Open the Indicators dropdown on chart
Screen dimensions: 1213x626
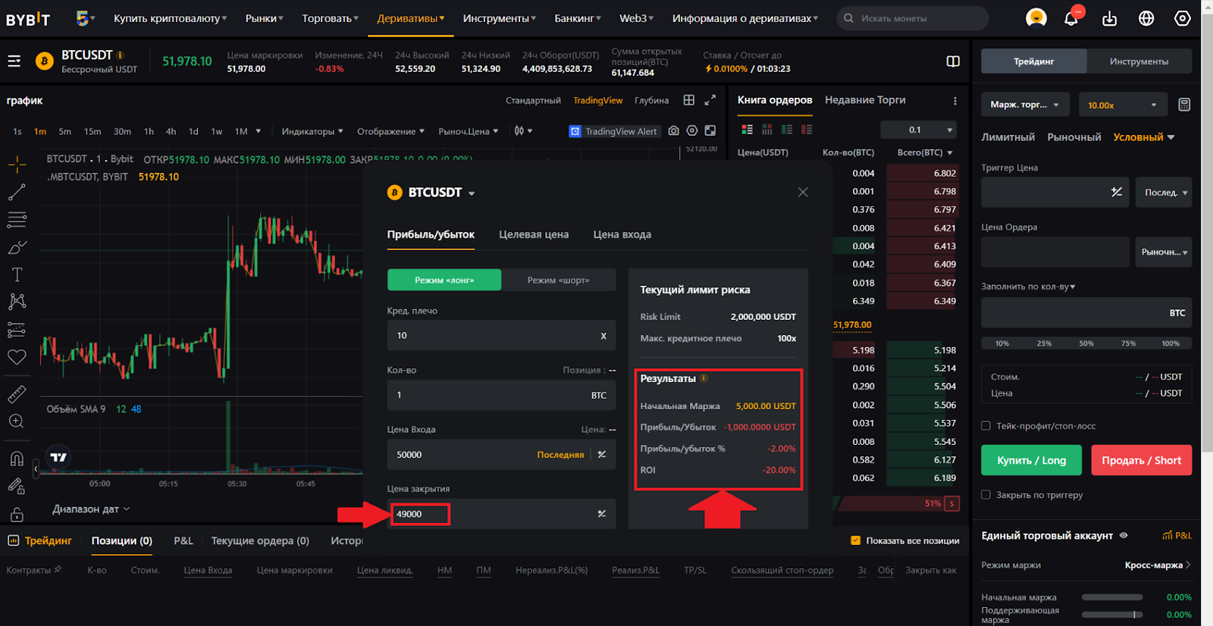pyautogui.click(x=312, y=131)
